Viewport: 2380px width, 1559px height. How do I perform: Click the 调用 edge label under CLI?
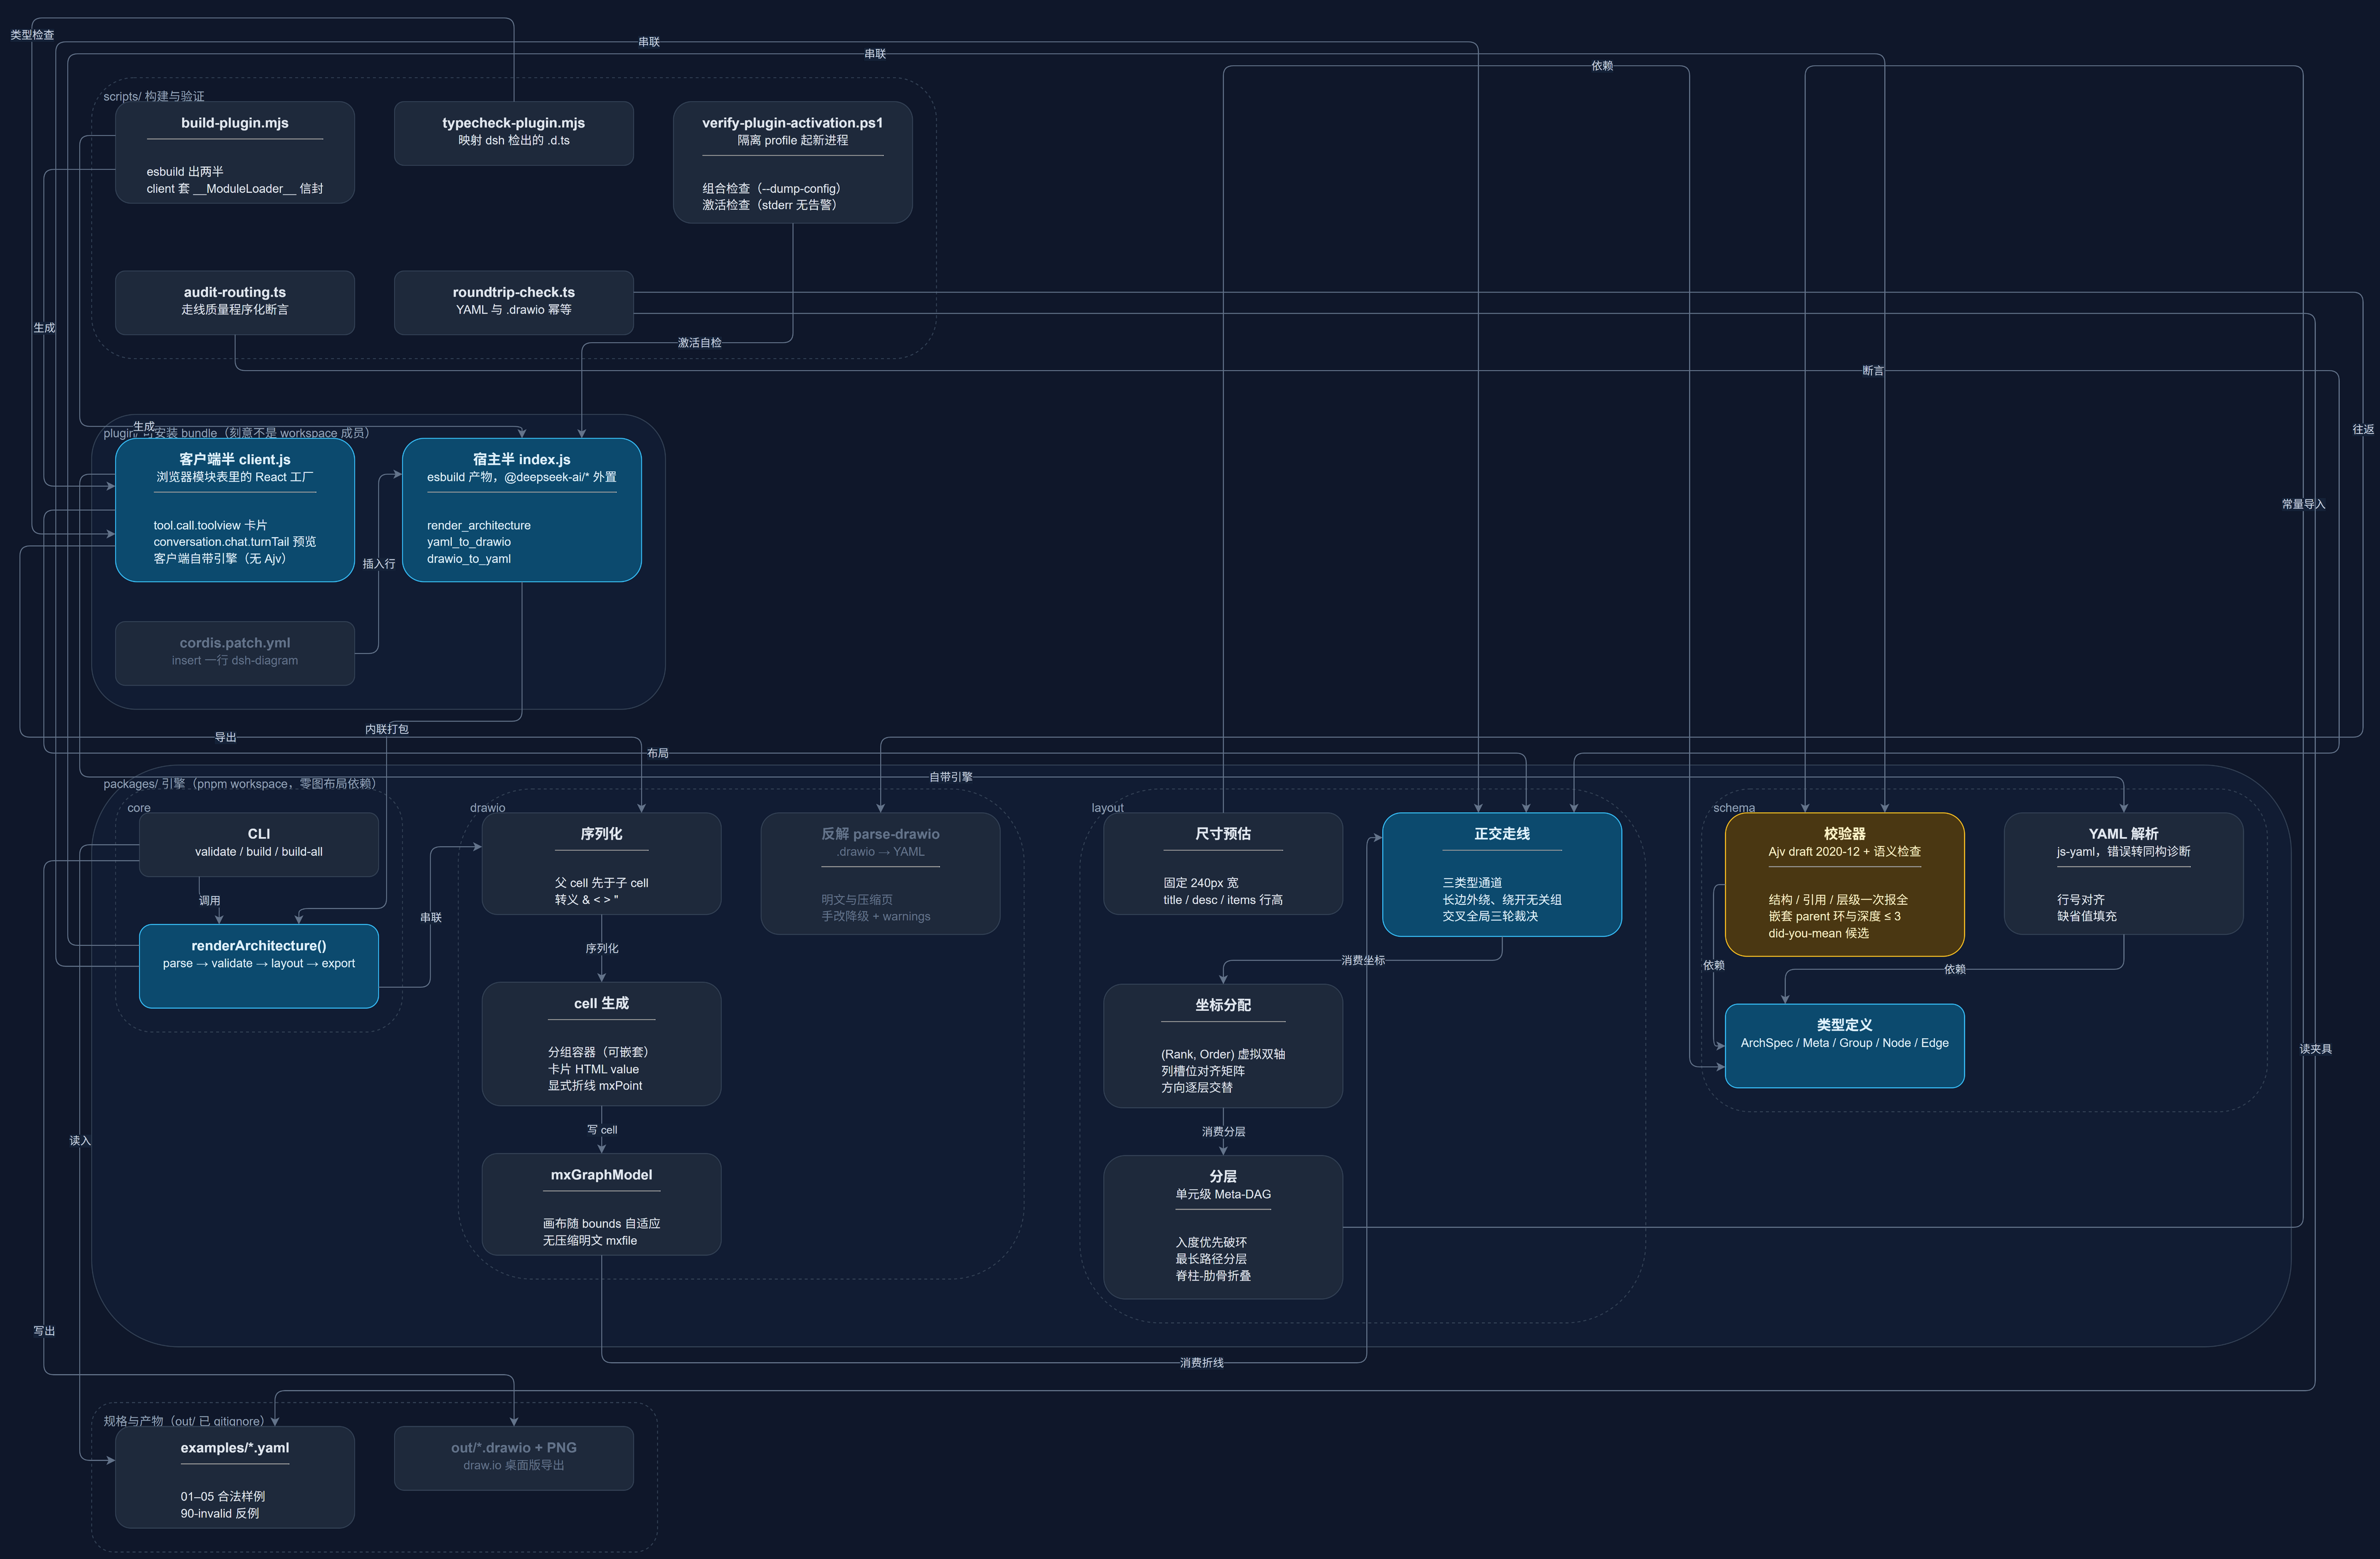point(209,901)
